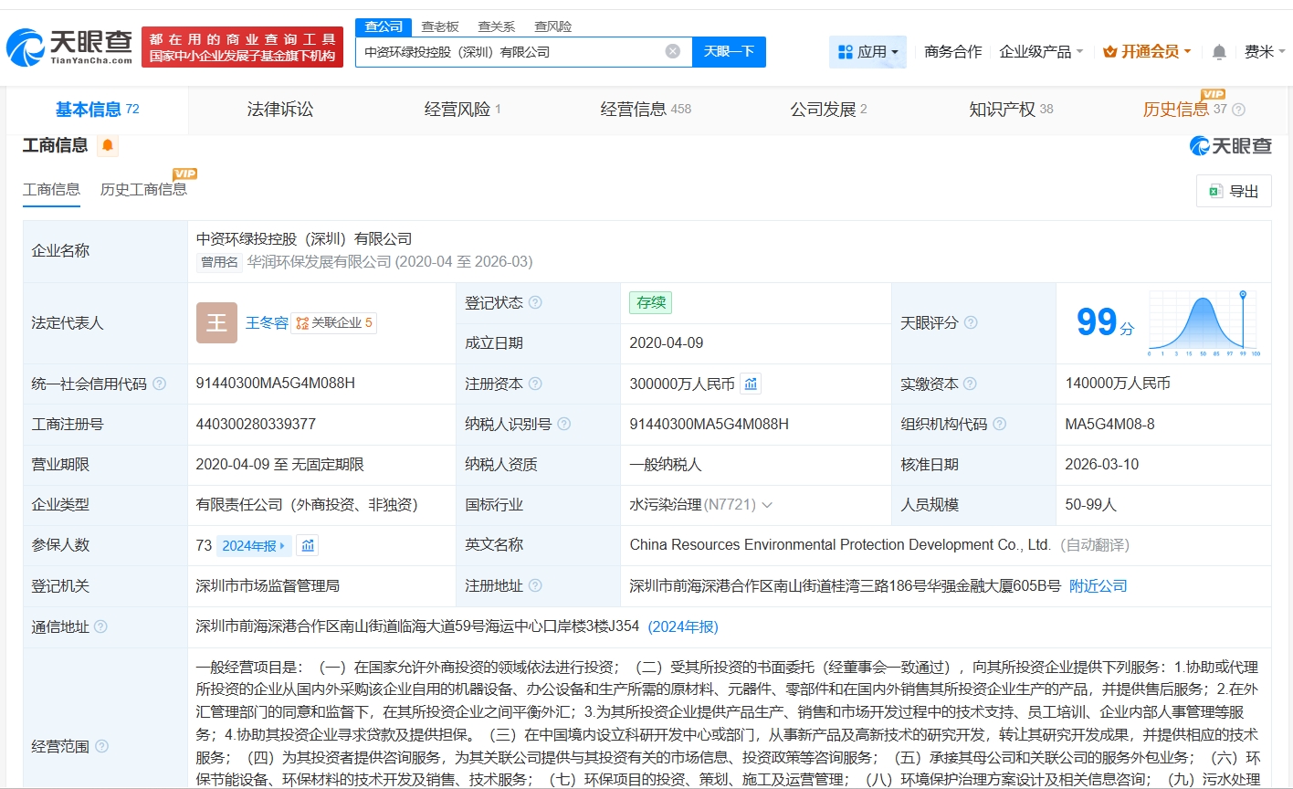Click the company name search input field
The image size is (1293, 789).
[x=511, y=52]
